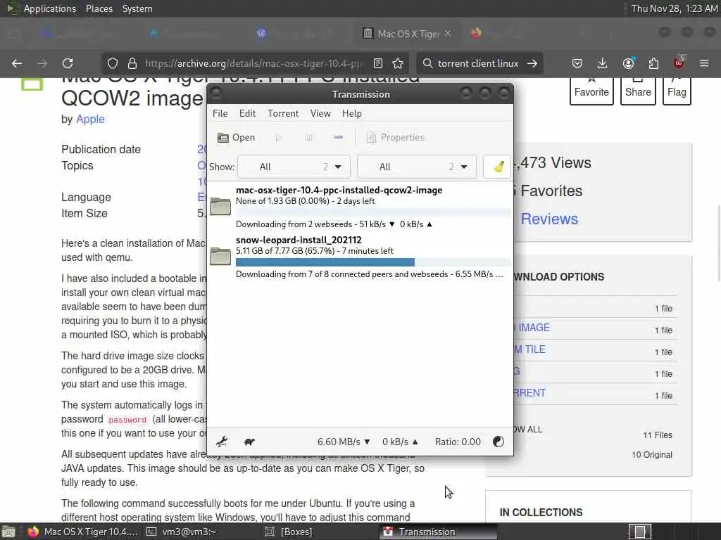
Task: Open torrent Properties
Action: click(396, 137)
